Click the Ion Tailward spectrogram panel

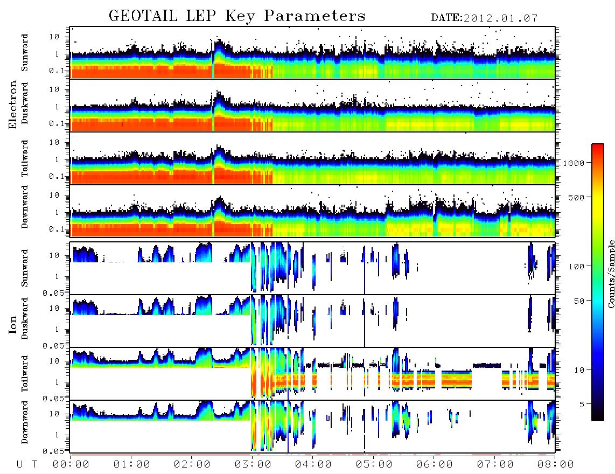(312, 374)
